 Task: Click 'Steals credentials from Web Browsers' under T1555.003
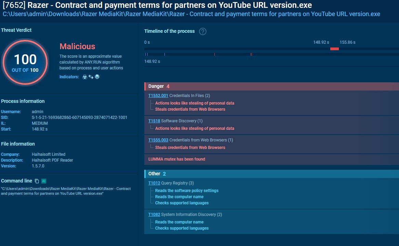click(x=190, y=148)
